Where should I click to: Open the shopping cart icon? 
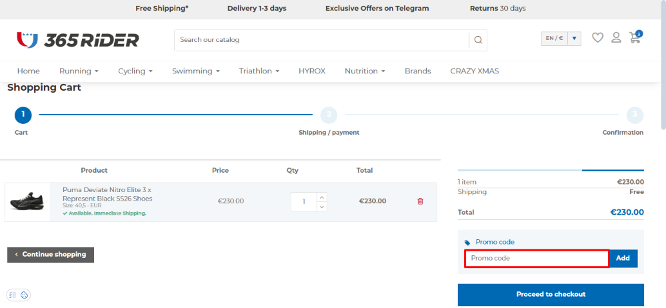[635, 38]
